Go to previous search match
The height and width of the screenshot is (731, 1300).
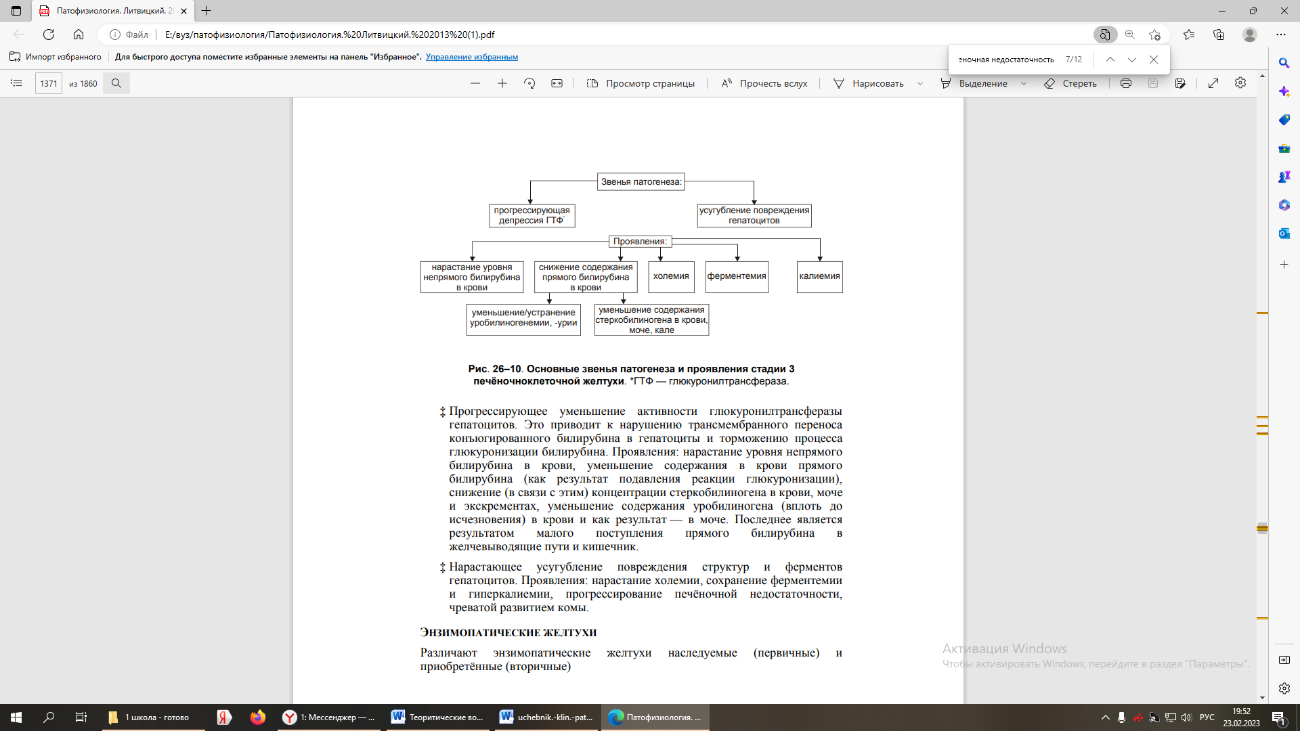(x=1110, y=60)
